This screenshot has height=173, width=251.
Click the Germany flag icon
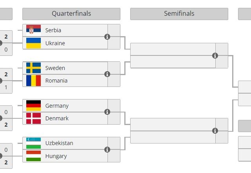point(33,106)
